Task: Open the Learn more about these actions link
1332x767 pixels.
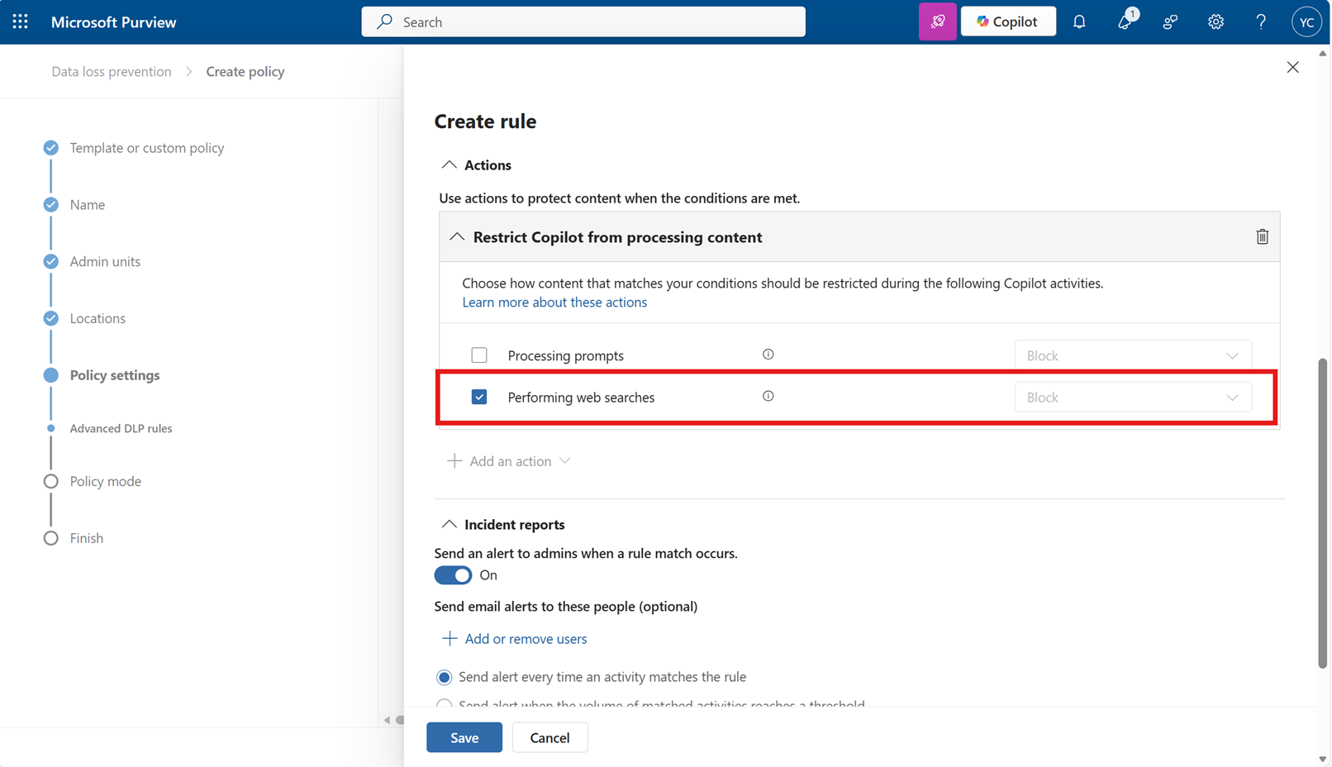Action: pyautogui.click(x=554, y=302)
